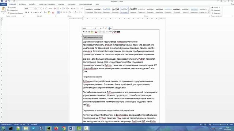Open the mini toolbar font size box
Screen dimensions: 234x131
tap(97, 28)
